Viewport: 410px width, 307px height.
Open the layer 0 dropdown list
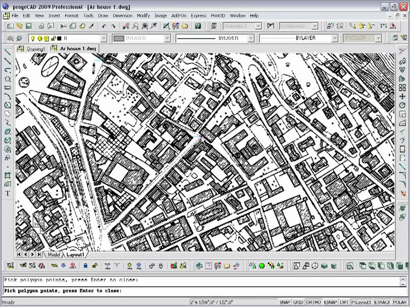click(104, 38)
